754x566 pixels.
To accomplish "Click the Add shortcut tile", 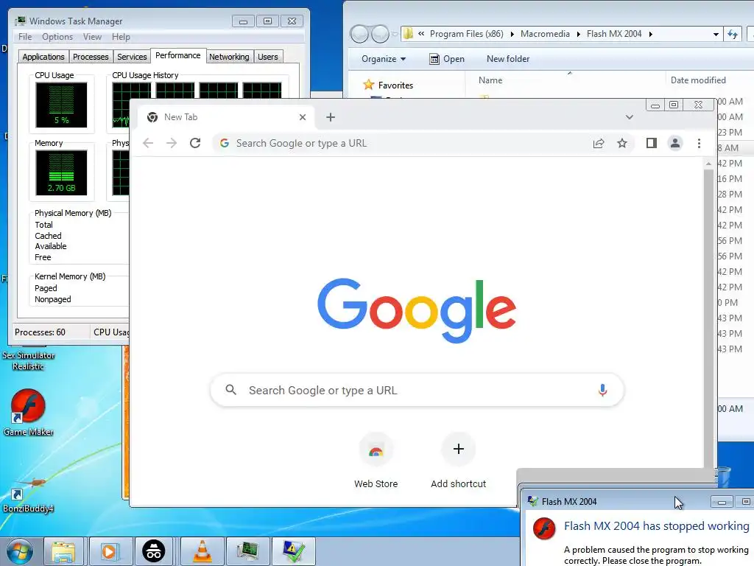I will 458,461.
